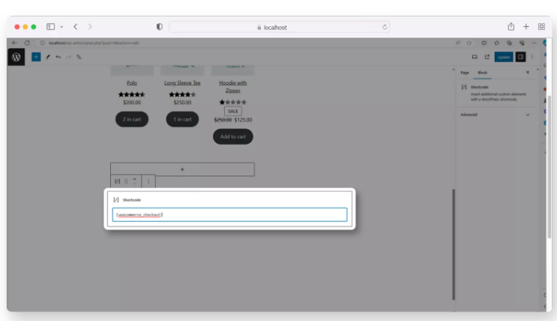Open the Document Overview list view
Viewport: 557px width, 321px height.
point(79,57)
